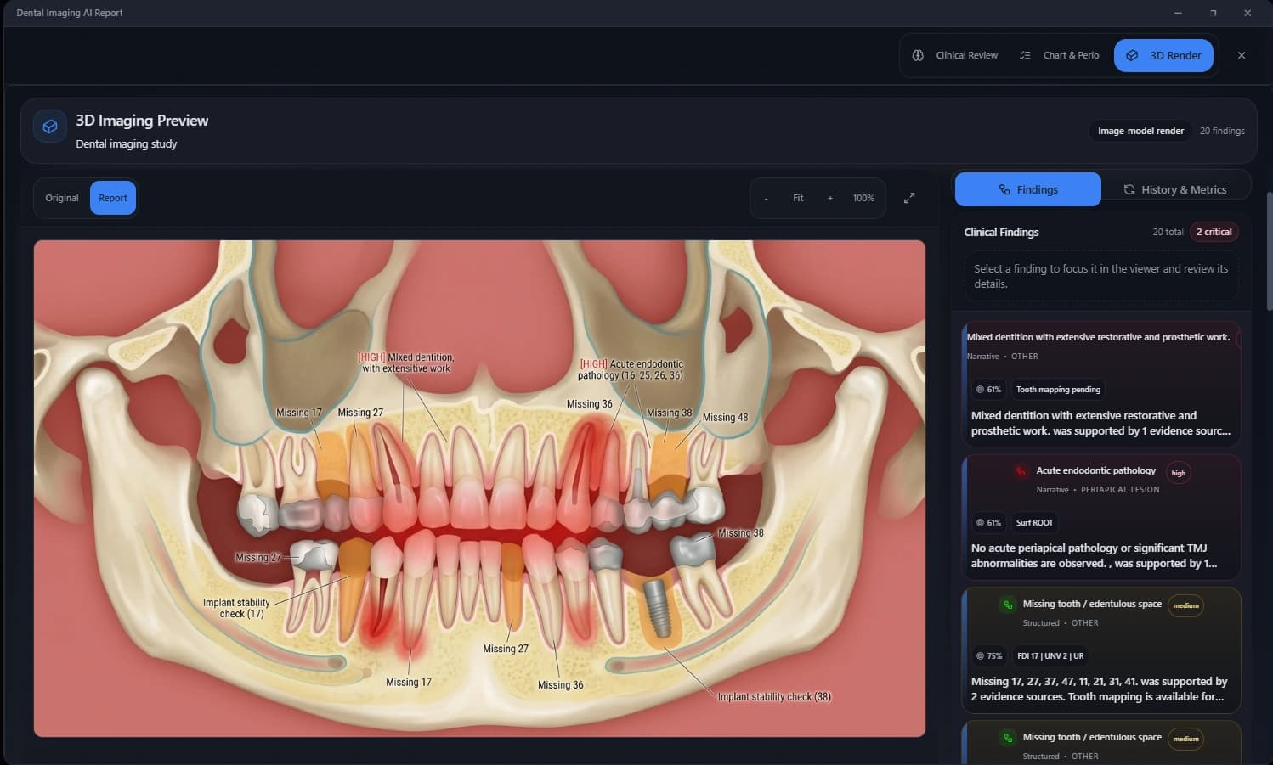1273x765 pixels.
Task: Select the Mixed dentition finding card
Action: tap(1101, 384)
